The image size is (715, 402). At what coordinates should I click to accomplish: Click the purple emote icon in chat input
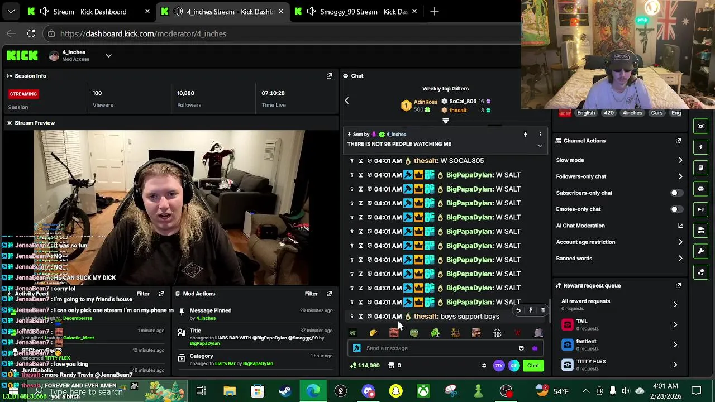(535, 348)
